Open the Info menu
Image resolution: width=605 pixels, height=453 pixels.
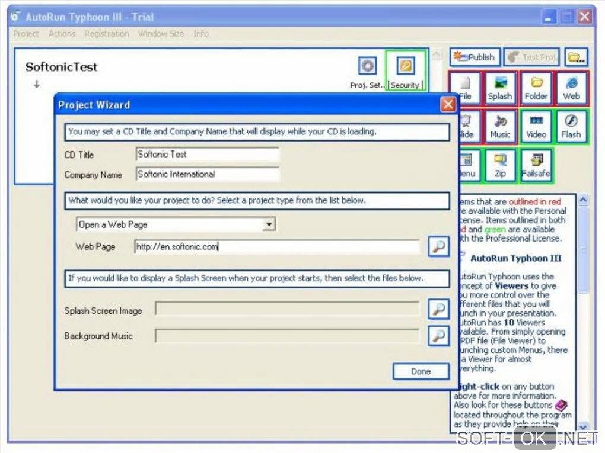[x=201, y=34]
